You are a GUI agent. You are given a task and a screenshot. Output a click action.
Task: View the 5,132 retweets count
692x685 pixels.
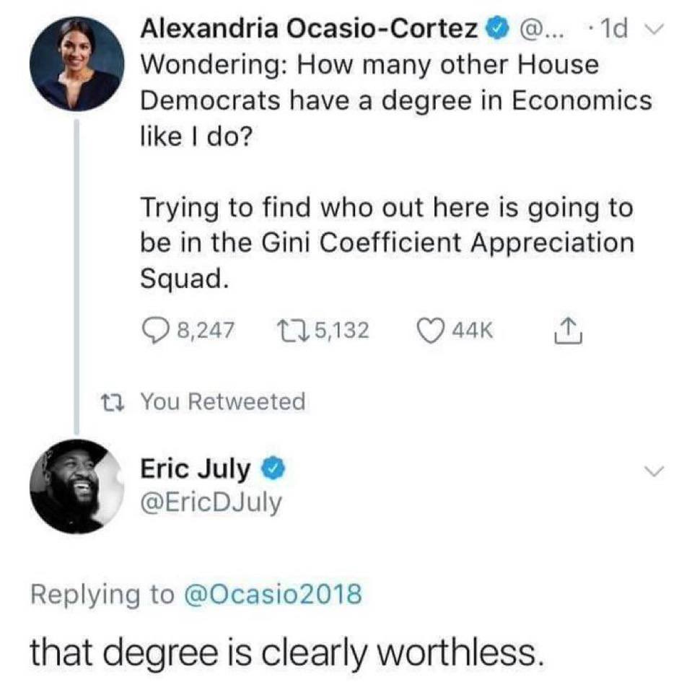tap(341, 330)
